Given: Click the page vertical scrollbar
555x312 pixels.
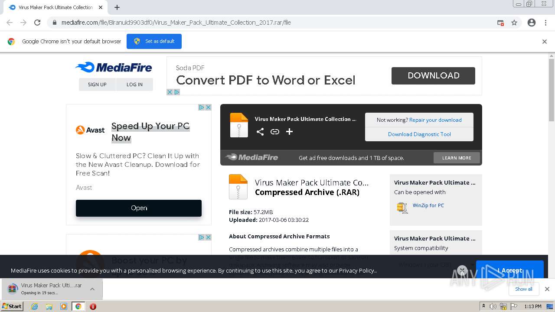Looking at the screenshot, I should click(x=552, y=90).
